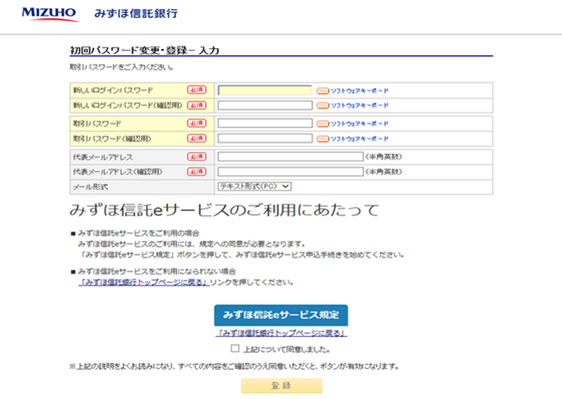Open software keyboard icon for 新しいログインパスワード(確認用)

point(323,106)
